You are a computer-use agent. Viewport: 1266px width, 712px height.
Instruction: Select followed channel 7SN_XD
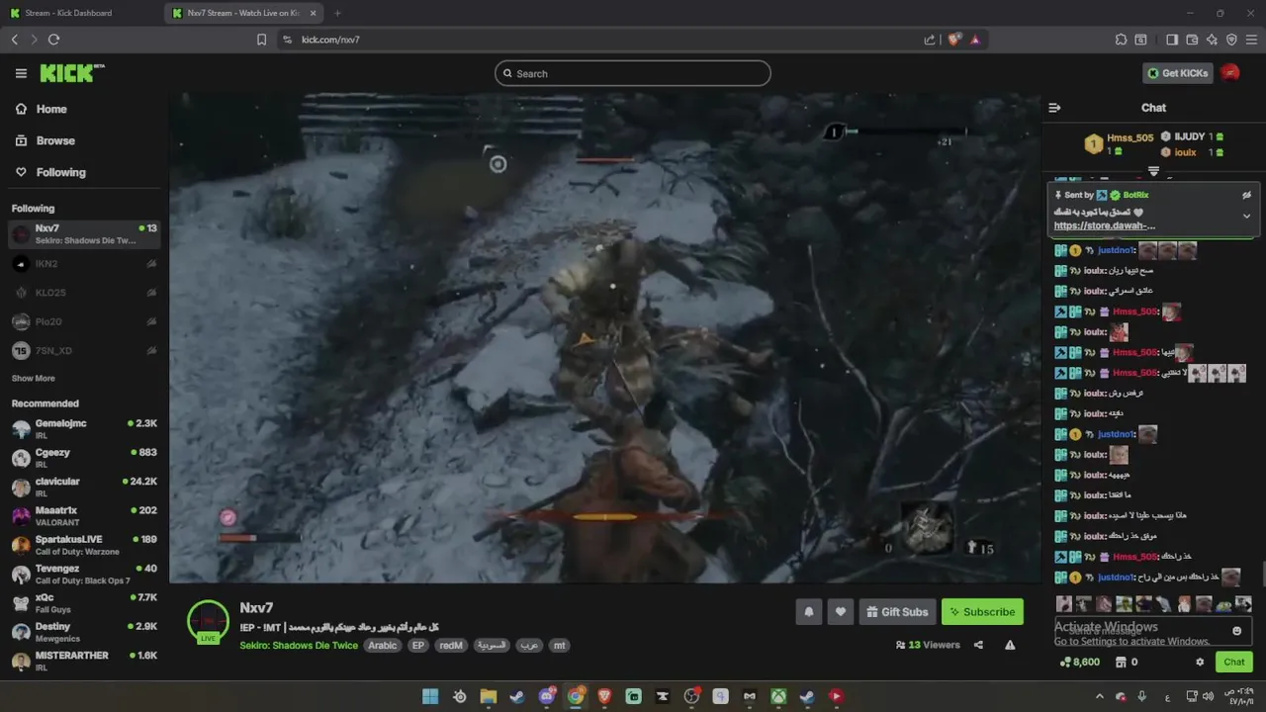pyautogui.click(x=84, y=350)
